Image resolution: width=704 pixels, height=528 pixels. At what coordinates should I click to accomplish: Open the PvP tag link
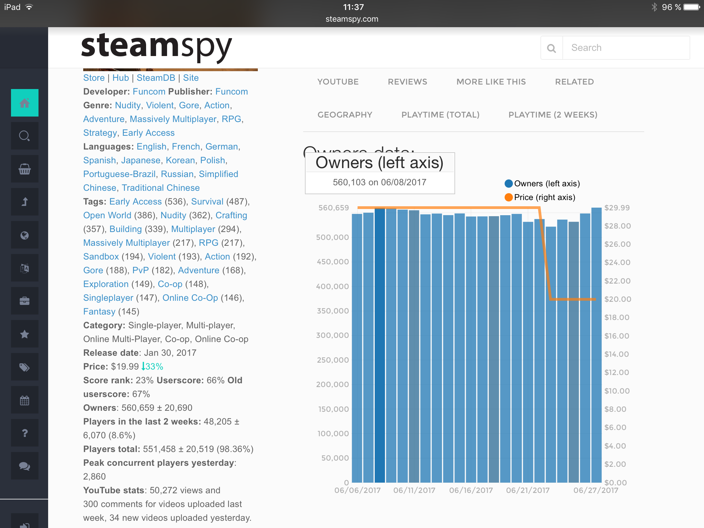click(141, 270)
